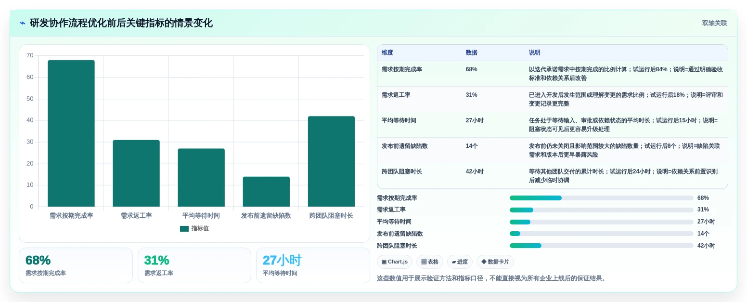Click 需求返工率 progress bar at 31%
This screenshot has width=747, height=302.
pyautogui.click(x=602, y=210)
